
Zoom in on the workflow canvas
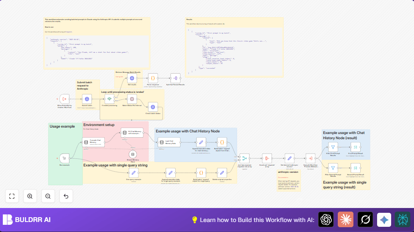(30, 196)
